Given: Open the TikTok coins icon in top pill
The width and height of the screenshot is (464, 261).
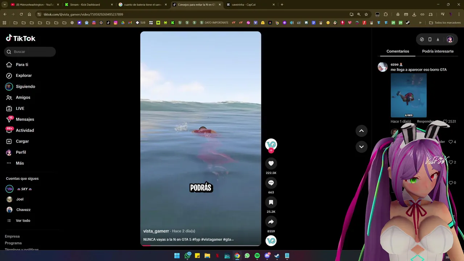Looking at the screenshot, I should coord(422,40).
